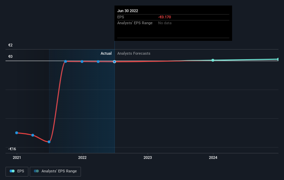The height and width of the screenshot is (180, 284).
Task: Click the €0 y-axis label
Action: click(x=10, y=56)
